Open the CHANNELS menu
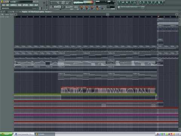181x136 pixels. tap(14, 5)
